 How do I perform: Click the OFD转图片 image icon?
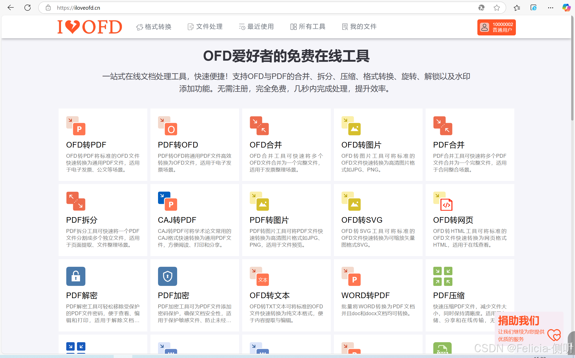(x=351, y=126)
